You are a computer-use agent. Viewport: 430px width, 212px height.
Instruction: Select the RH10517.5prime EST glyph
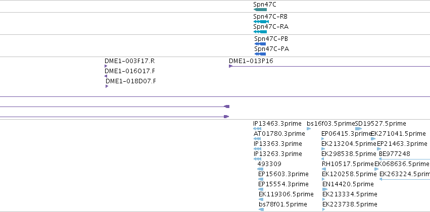point(324,169)
